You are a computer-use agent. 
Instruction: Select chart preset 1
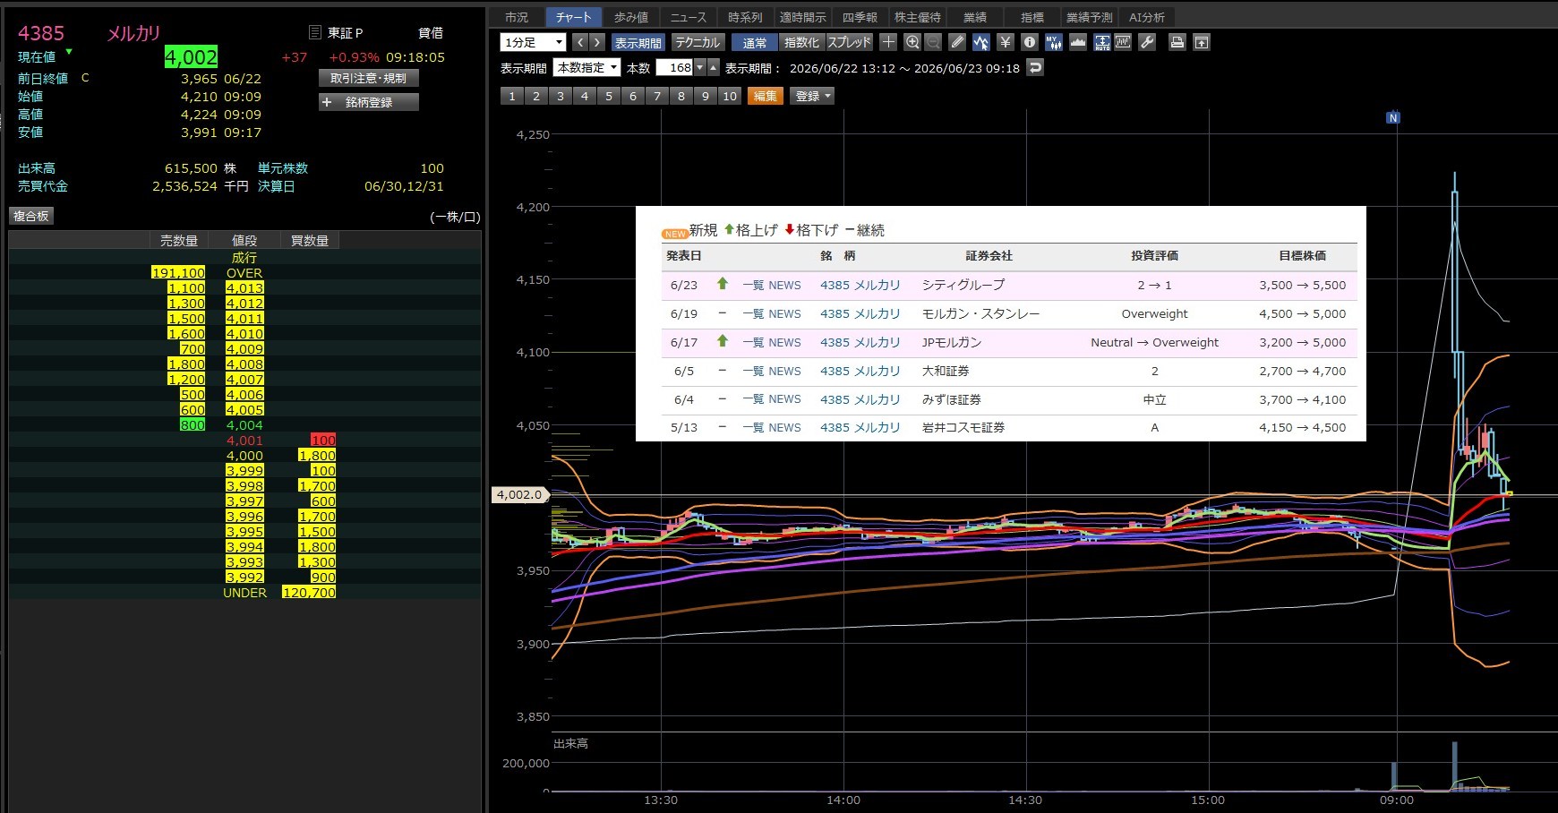pyautogui.click(x=512, y=96)
